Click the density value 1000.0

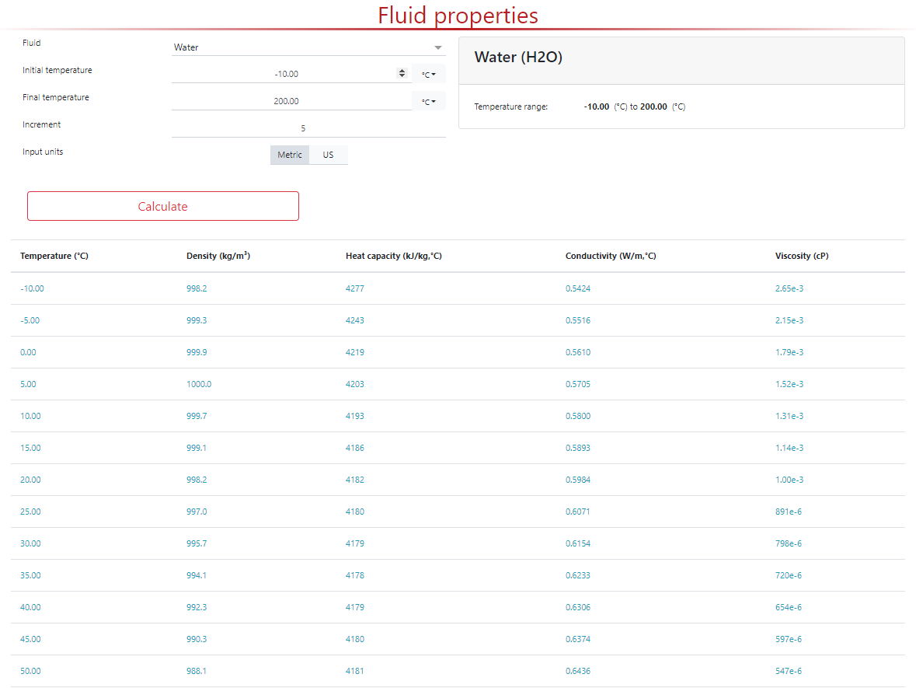coord(199,384)
